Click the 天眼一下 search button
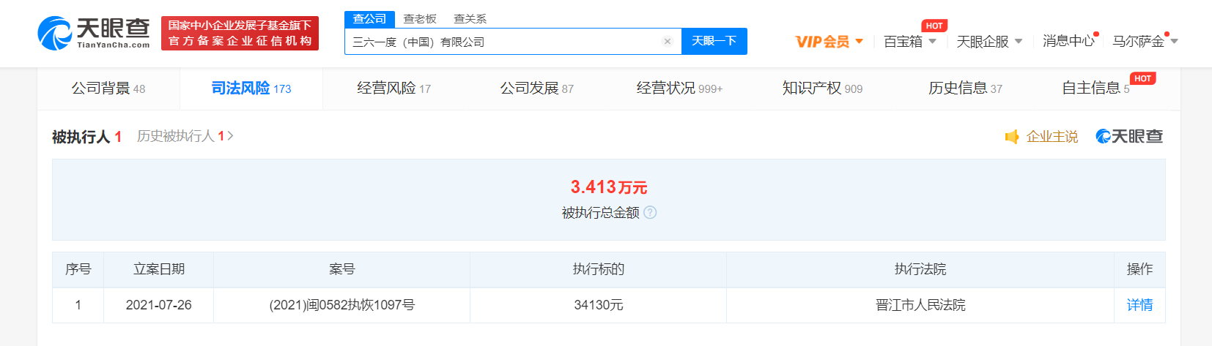This screenshot has width=1212, height=346. pyautogui.click(x=714, y=41)
